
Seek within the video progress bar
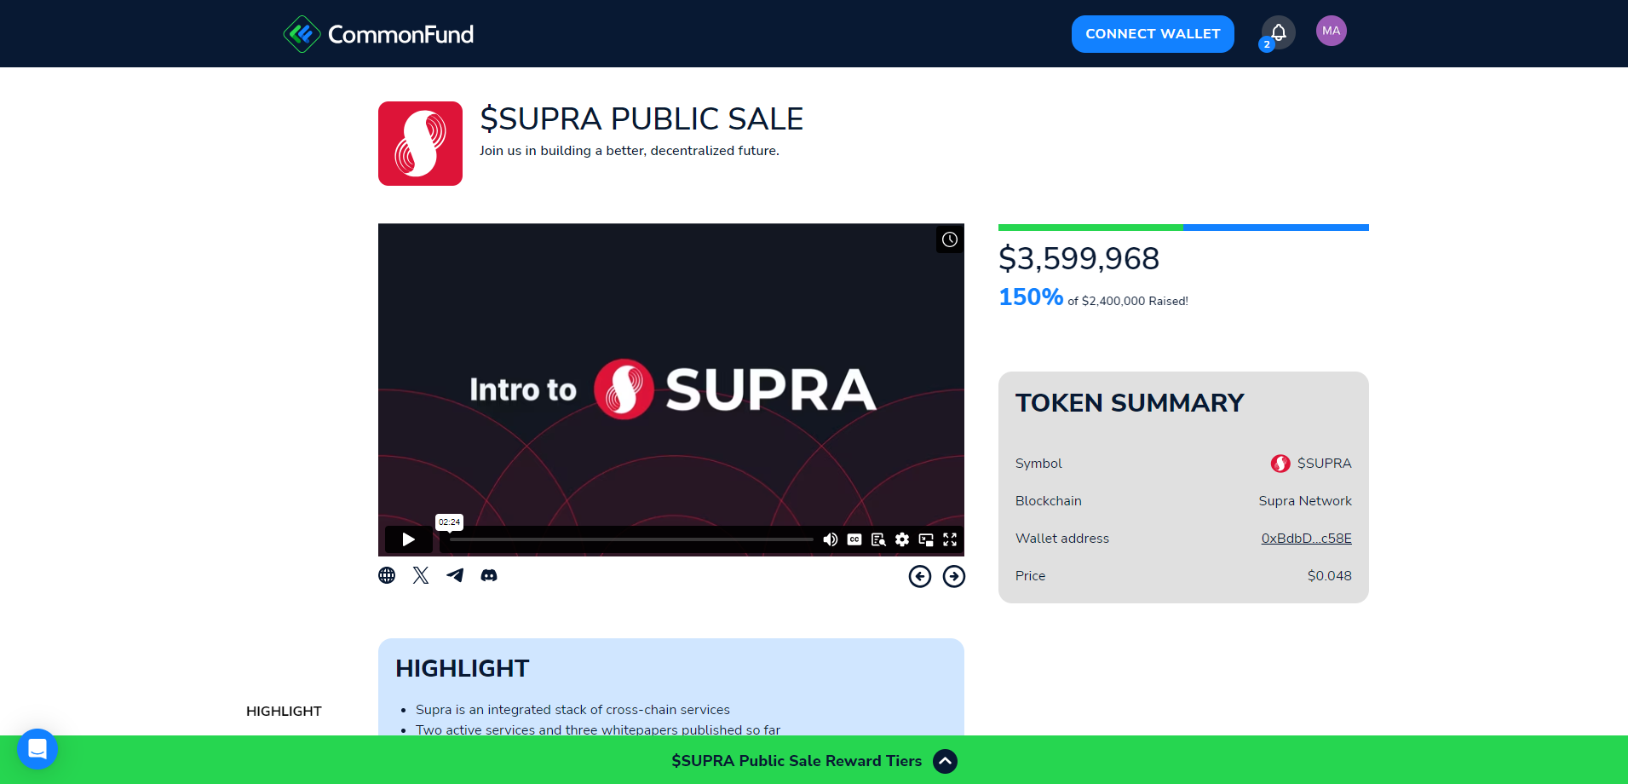pyautogui.click(x=631, y=539)
